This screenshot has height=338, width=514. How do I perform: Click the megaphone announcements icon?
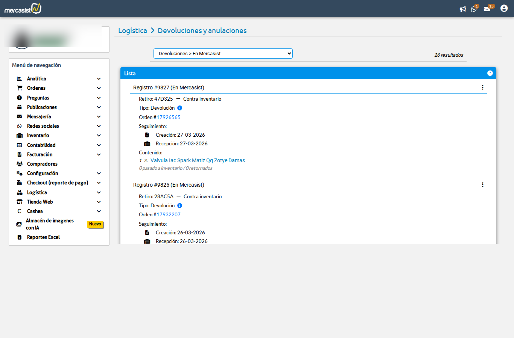coord(462,9)
